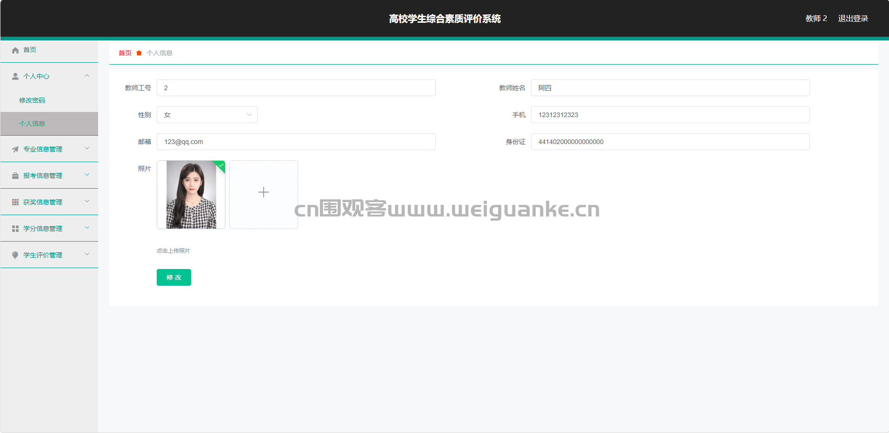Click the home icon in sidebar
The height and width of the screenshot is (433, 889).
point(15,50)
